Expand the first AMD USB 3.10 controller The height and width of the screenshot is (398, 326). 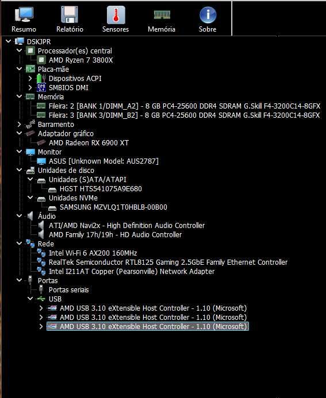(41, 308)
